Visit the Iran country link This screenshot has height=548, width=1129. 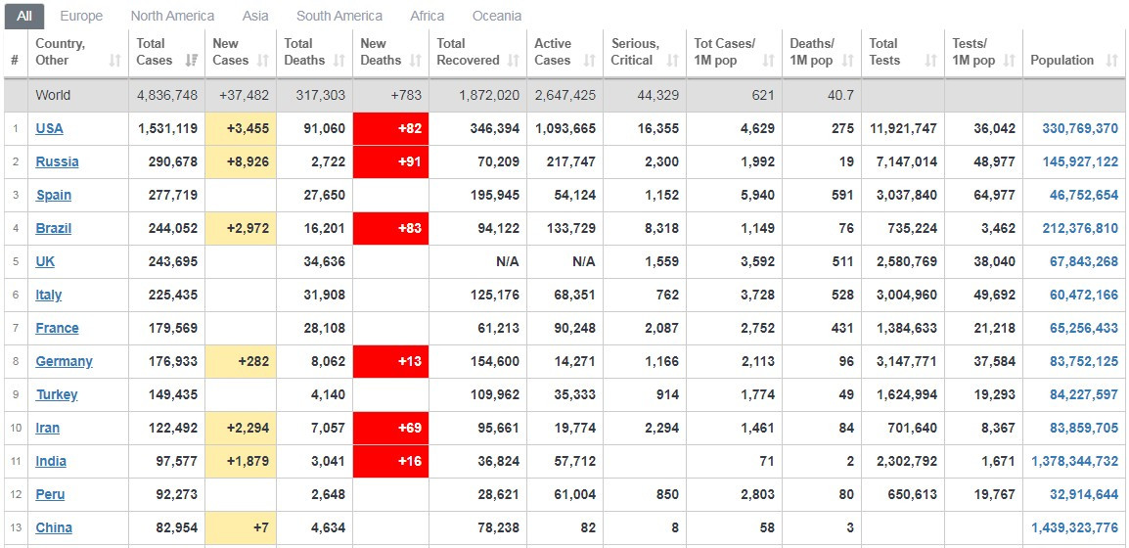(48, 428)
